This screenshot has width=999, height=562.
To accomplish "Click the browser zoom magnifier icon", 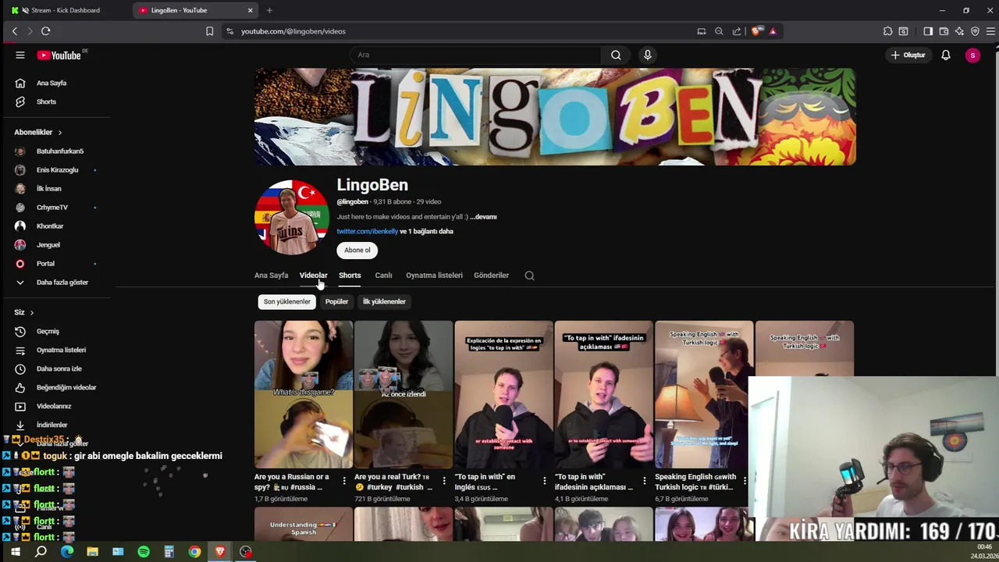I will pos(719,31).
